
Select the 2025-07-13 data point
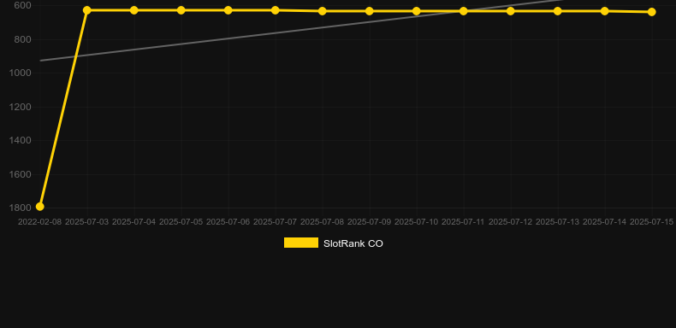557,11
